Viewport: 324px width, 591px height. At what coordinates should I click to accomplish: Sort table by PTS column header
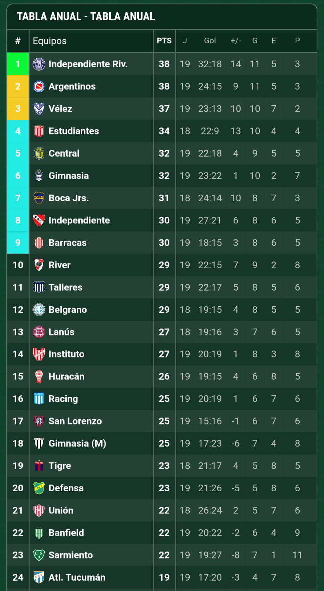(164, 41)
